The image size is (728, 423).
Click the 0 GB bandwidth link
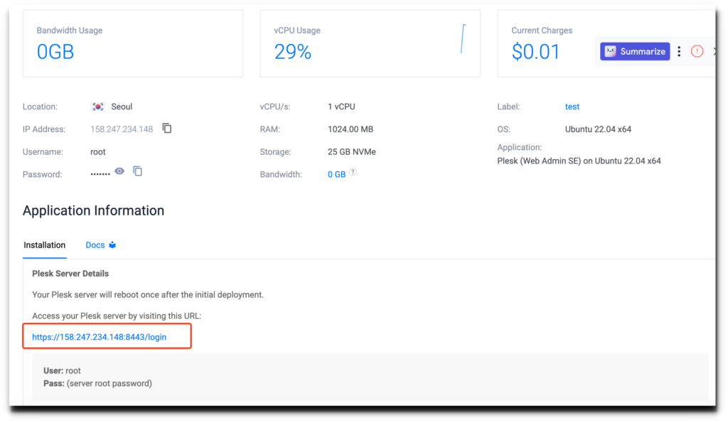coord(336,175)
